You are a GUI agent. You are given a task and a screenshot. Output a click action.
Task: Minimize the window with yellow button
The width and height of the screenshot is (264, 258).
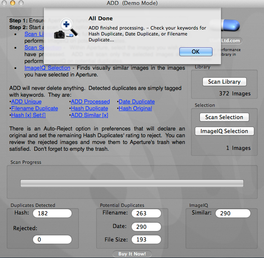tap(13, 3)
